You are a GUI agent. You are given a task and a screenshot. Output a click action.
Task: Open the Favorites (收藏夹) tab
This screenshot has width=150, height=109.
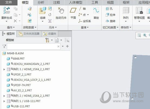(x=50, y=34)
